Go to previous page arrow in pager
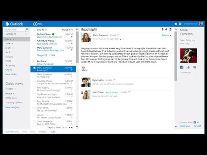This screenshot has height=155, width=207. [x=66, y=127]
